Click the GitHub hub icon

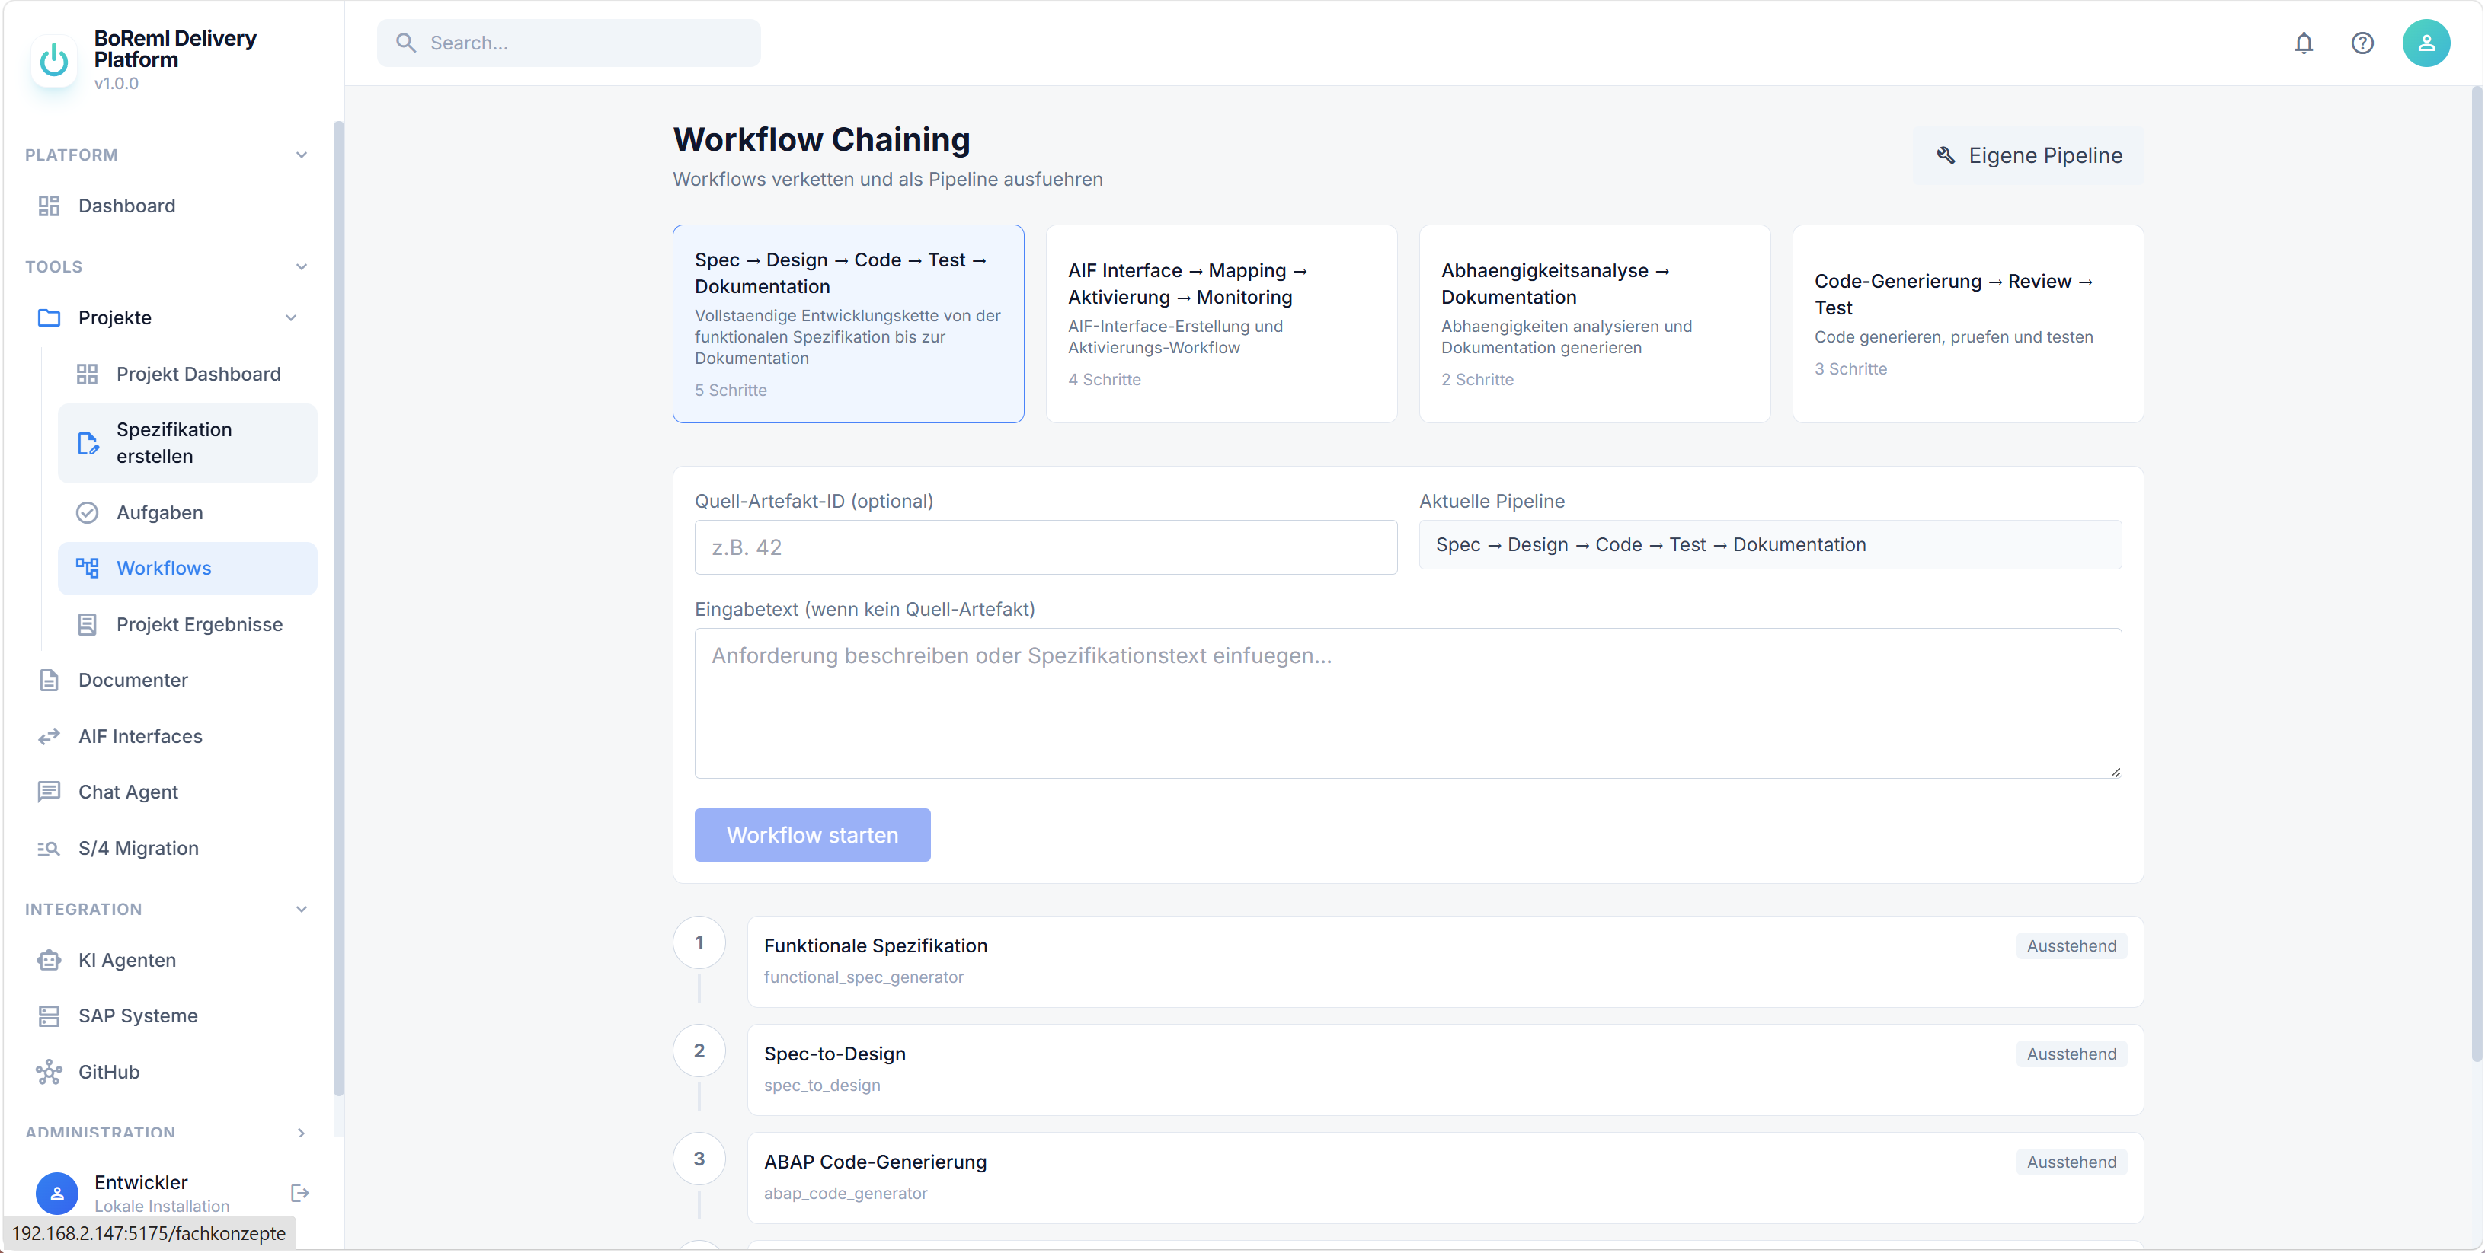[50, 1072]
